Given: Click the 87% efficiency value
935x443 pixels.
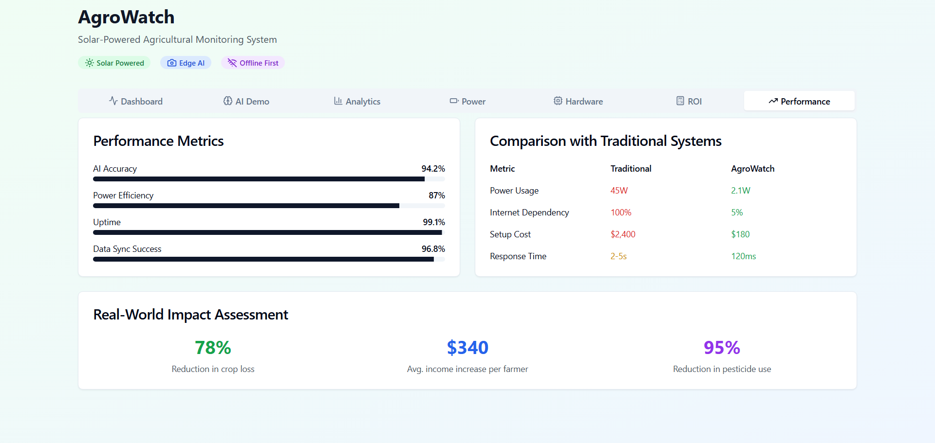Looking at the screenshot, I should (437, 195).
